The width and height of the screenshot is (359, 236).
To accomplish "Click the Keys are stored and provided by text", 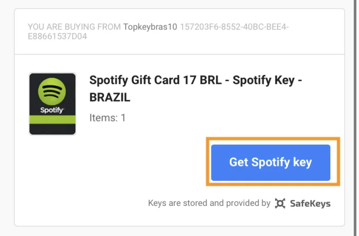I will coord(209,203).
